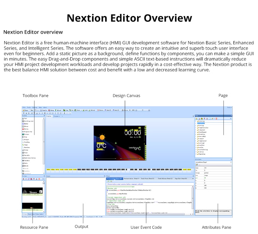Click the Paste toolbar button
258x234 pixels.
(77, 110)
